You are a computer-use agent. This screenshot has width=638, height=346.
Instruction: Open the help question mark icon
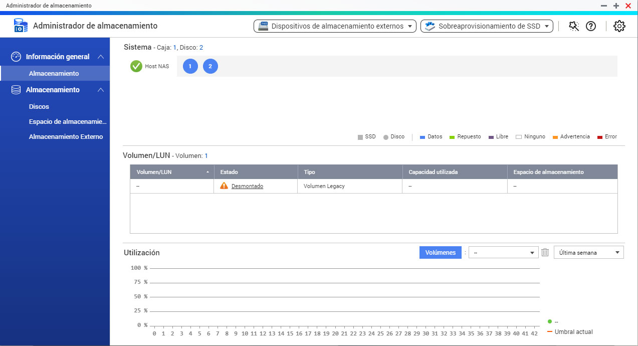[591, 26]
